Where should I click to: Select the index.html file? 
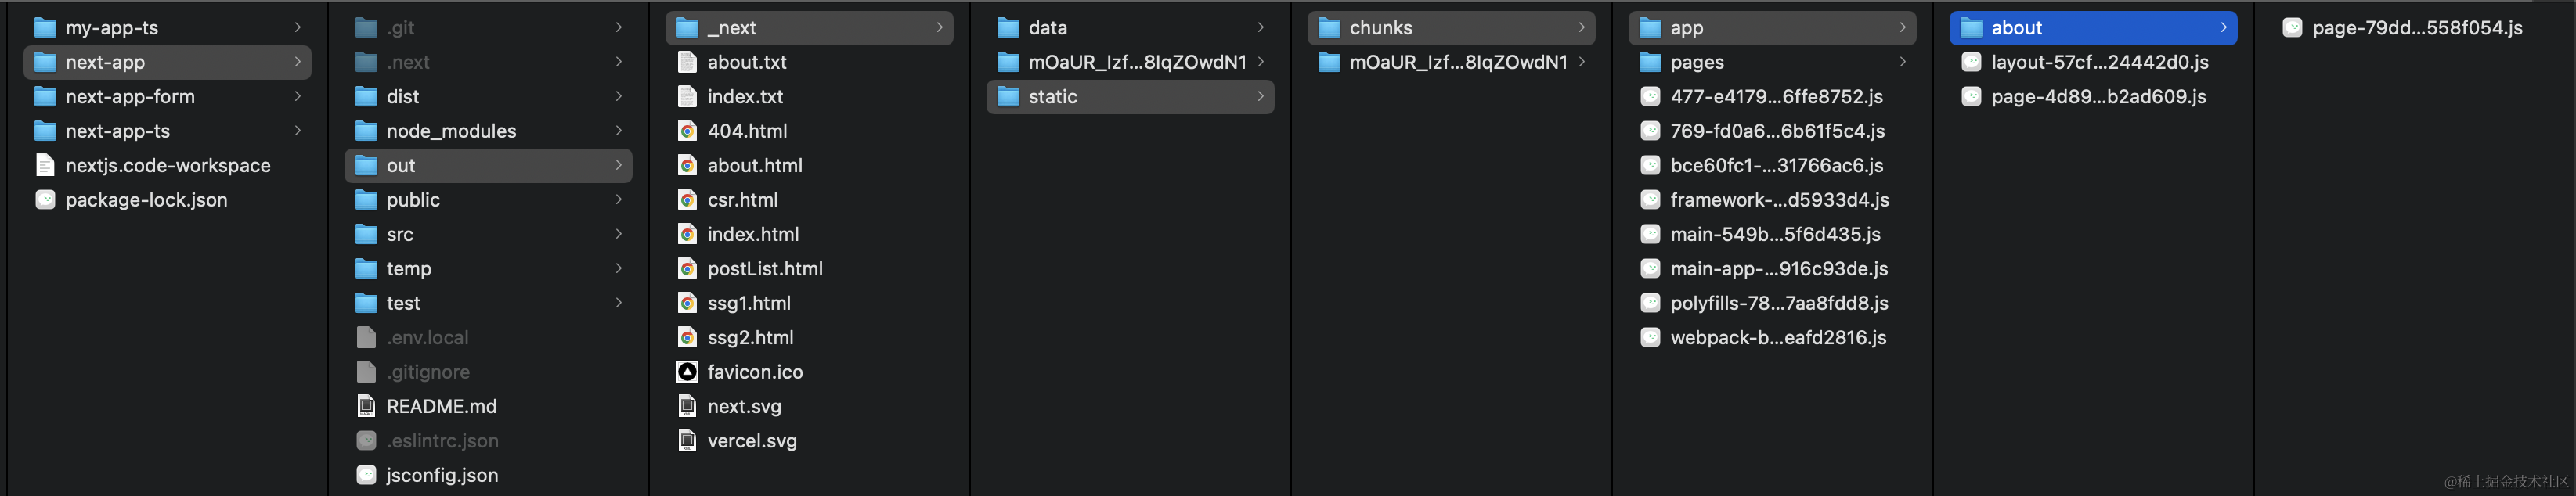[x=752, y=234]
